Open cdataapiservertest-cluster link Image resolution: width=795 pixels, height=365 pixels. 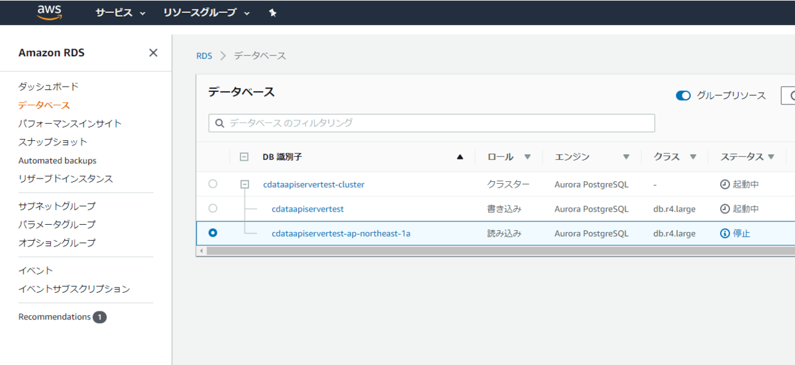tap(313, 184)
